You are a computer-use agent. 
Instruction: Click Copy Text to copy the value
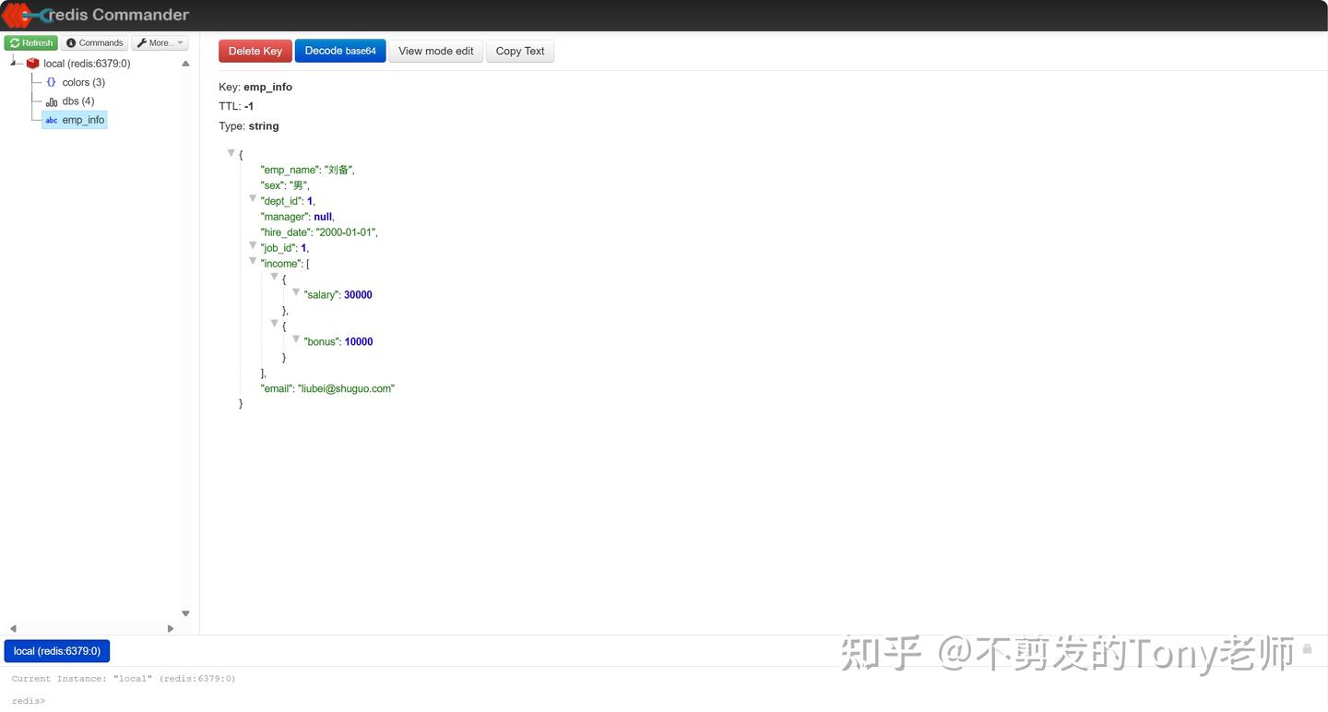(x=519, y=51)
